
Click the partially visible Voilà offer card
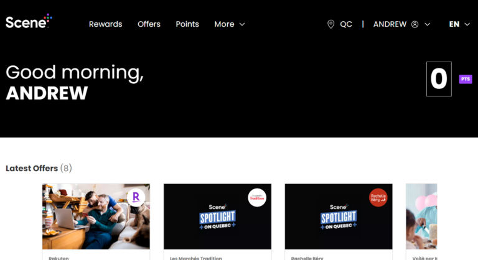point(421,218)
